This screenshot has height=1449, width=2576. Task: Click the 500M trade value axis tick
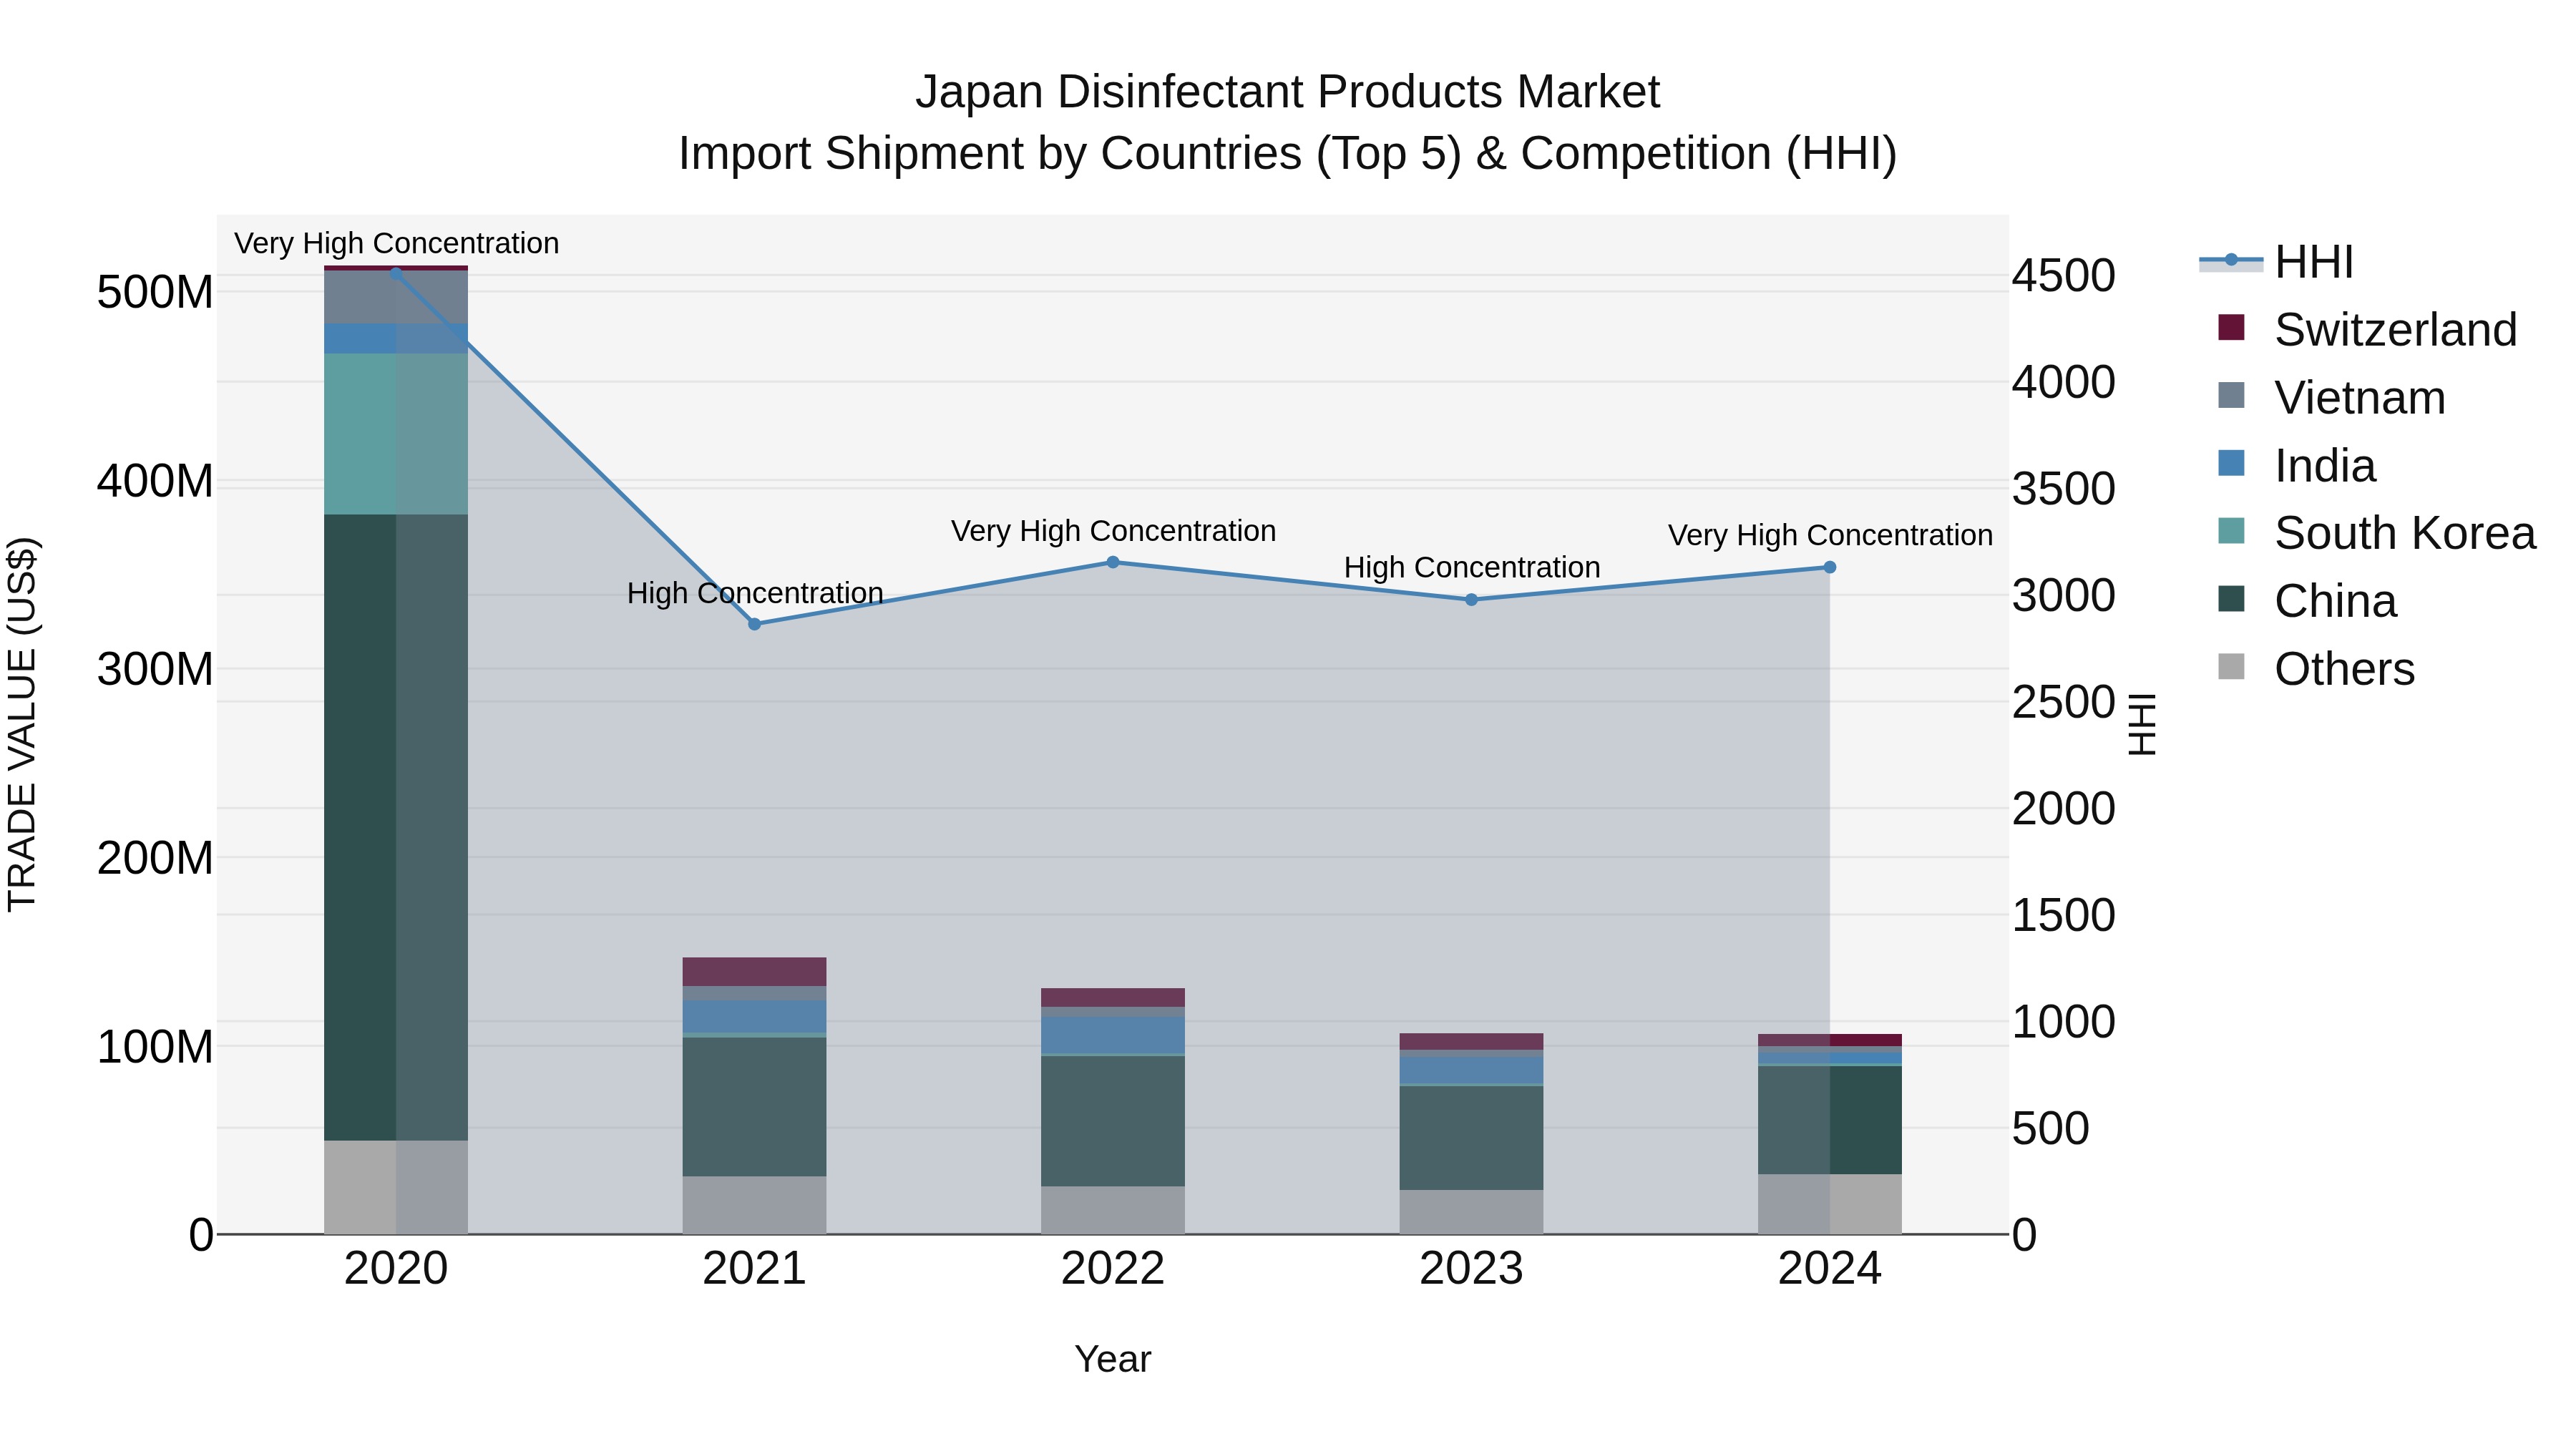point(155,293)
